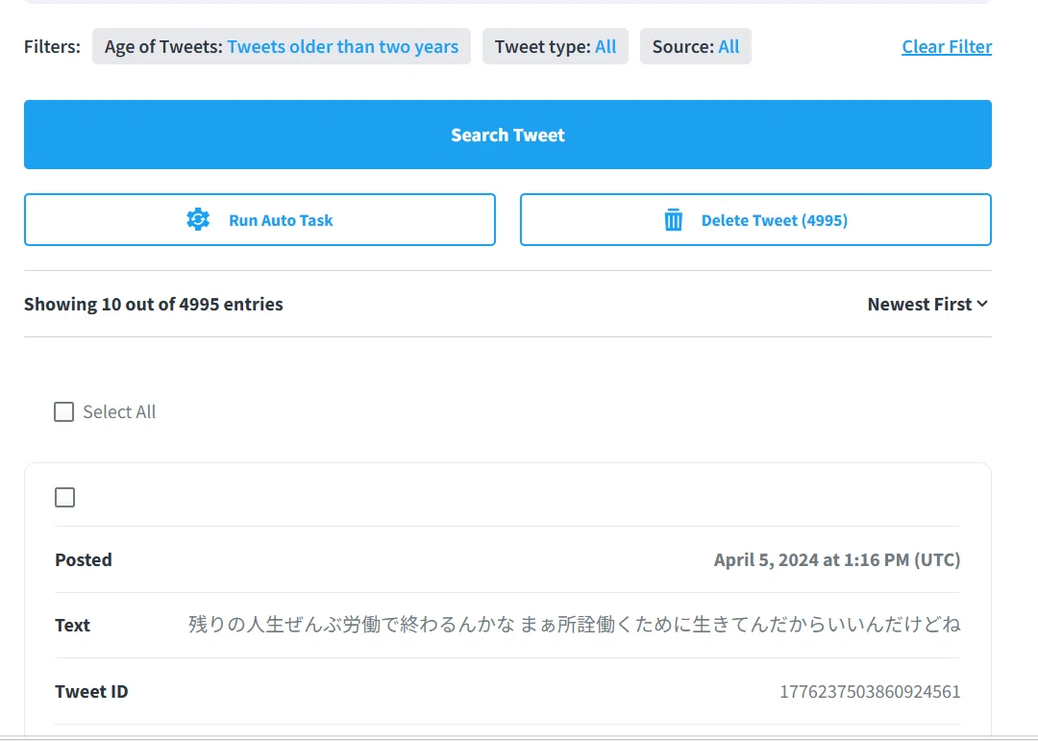Open the Source filter chip

[x=696, y=46]
